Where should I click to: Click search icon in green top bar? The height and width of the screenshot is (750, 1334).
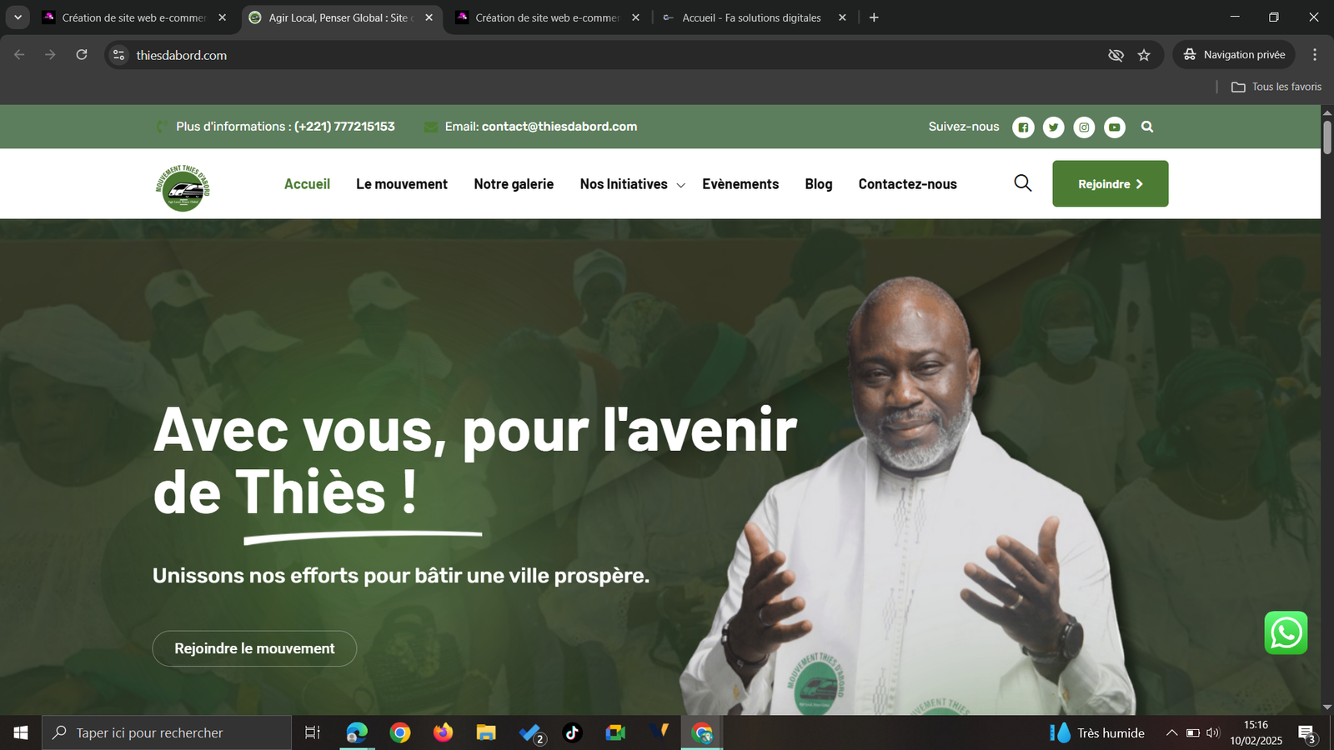1147,127
